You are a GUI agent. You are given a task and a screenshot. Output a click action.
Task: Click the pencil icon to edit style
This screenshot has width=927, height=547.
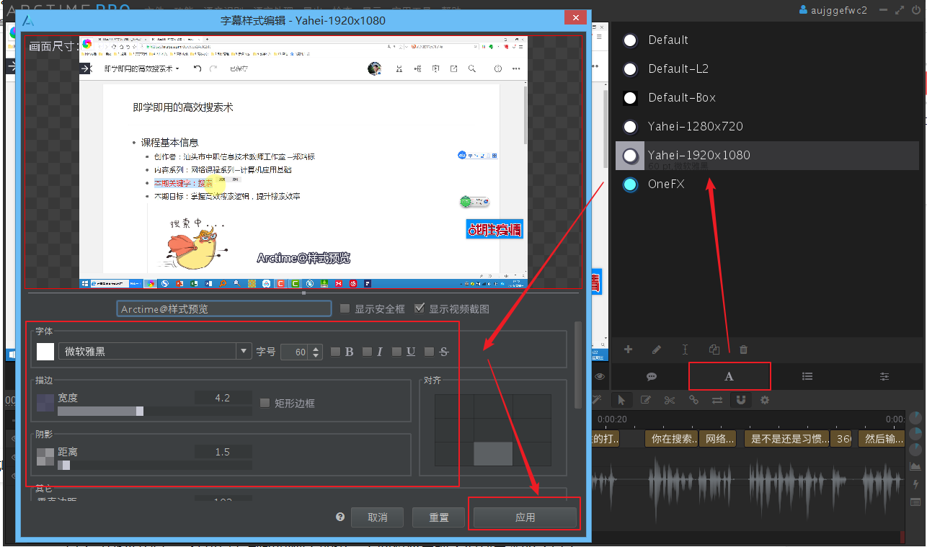click(657, 350)
